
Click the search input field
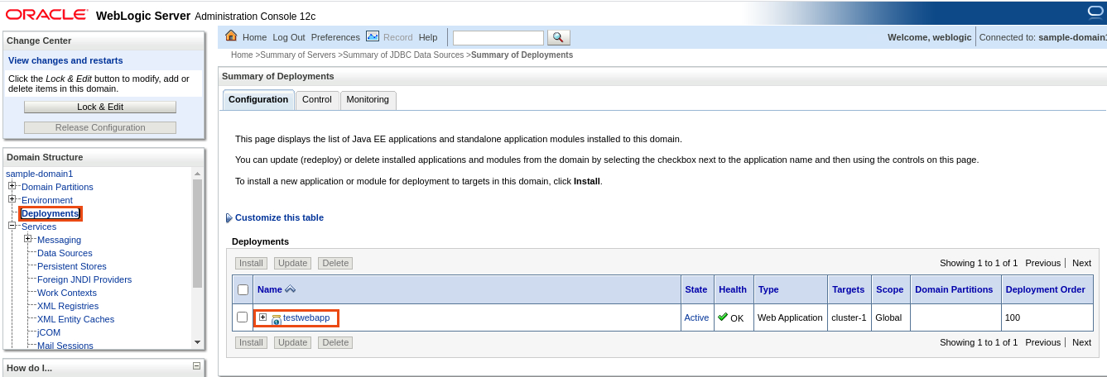tap(498, 38)
